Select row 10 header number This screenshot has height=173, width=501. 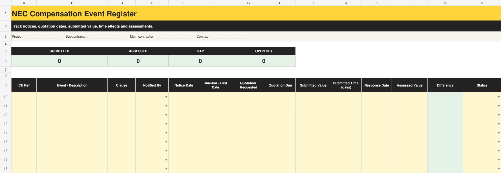pos(6,97)
